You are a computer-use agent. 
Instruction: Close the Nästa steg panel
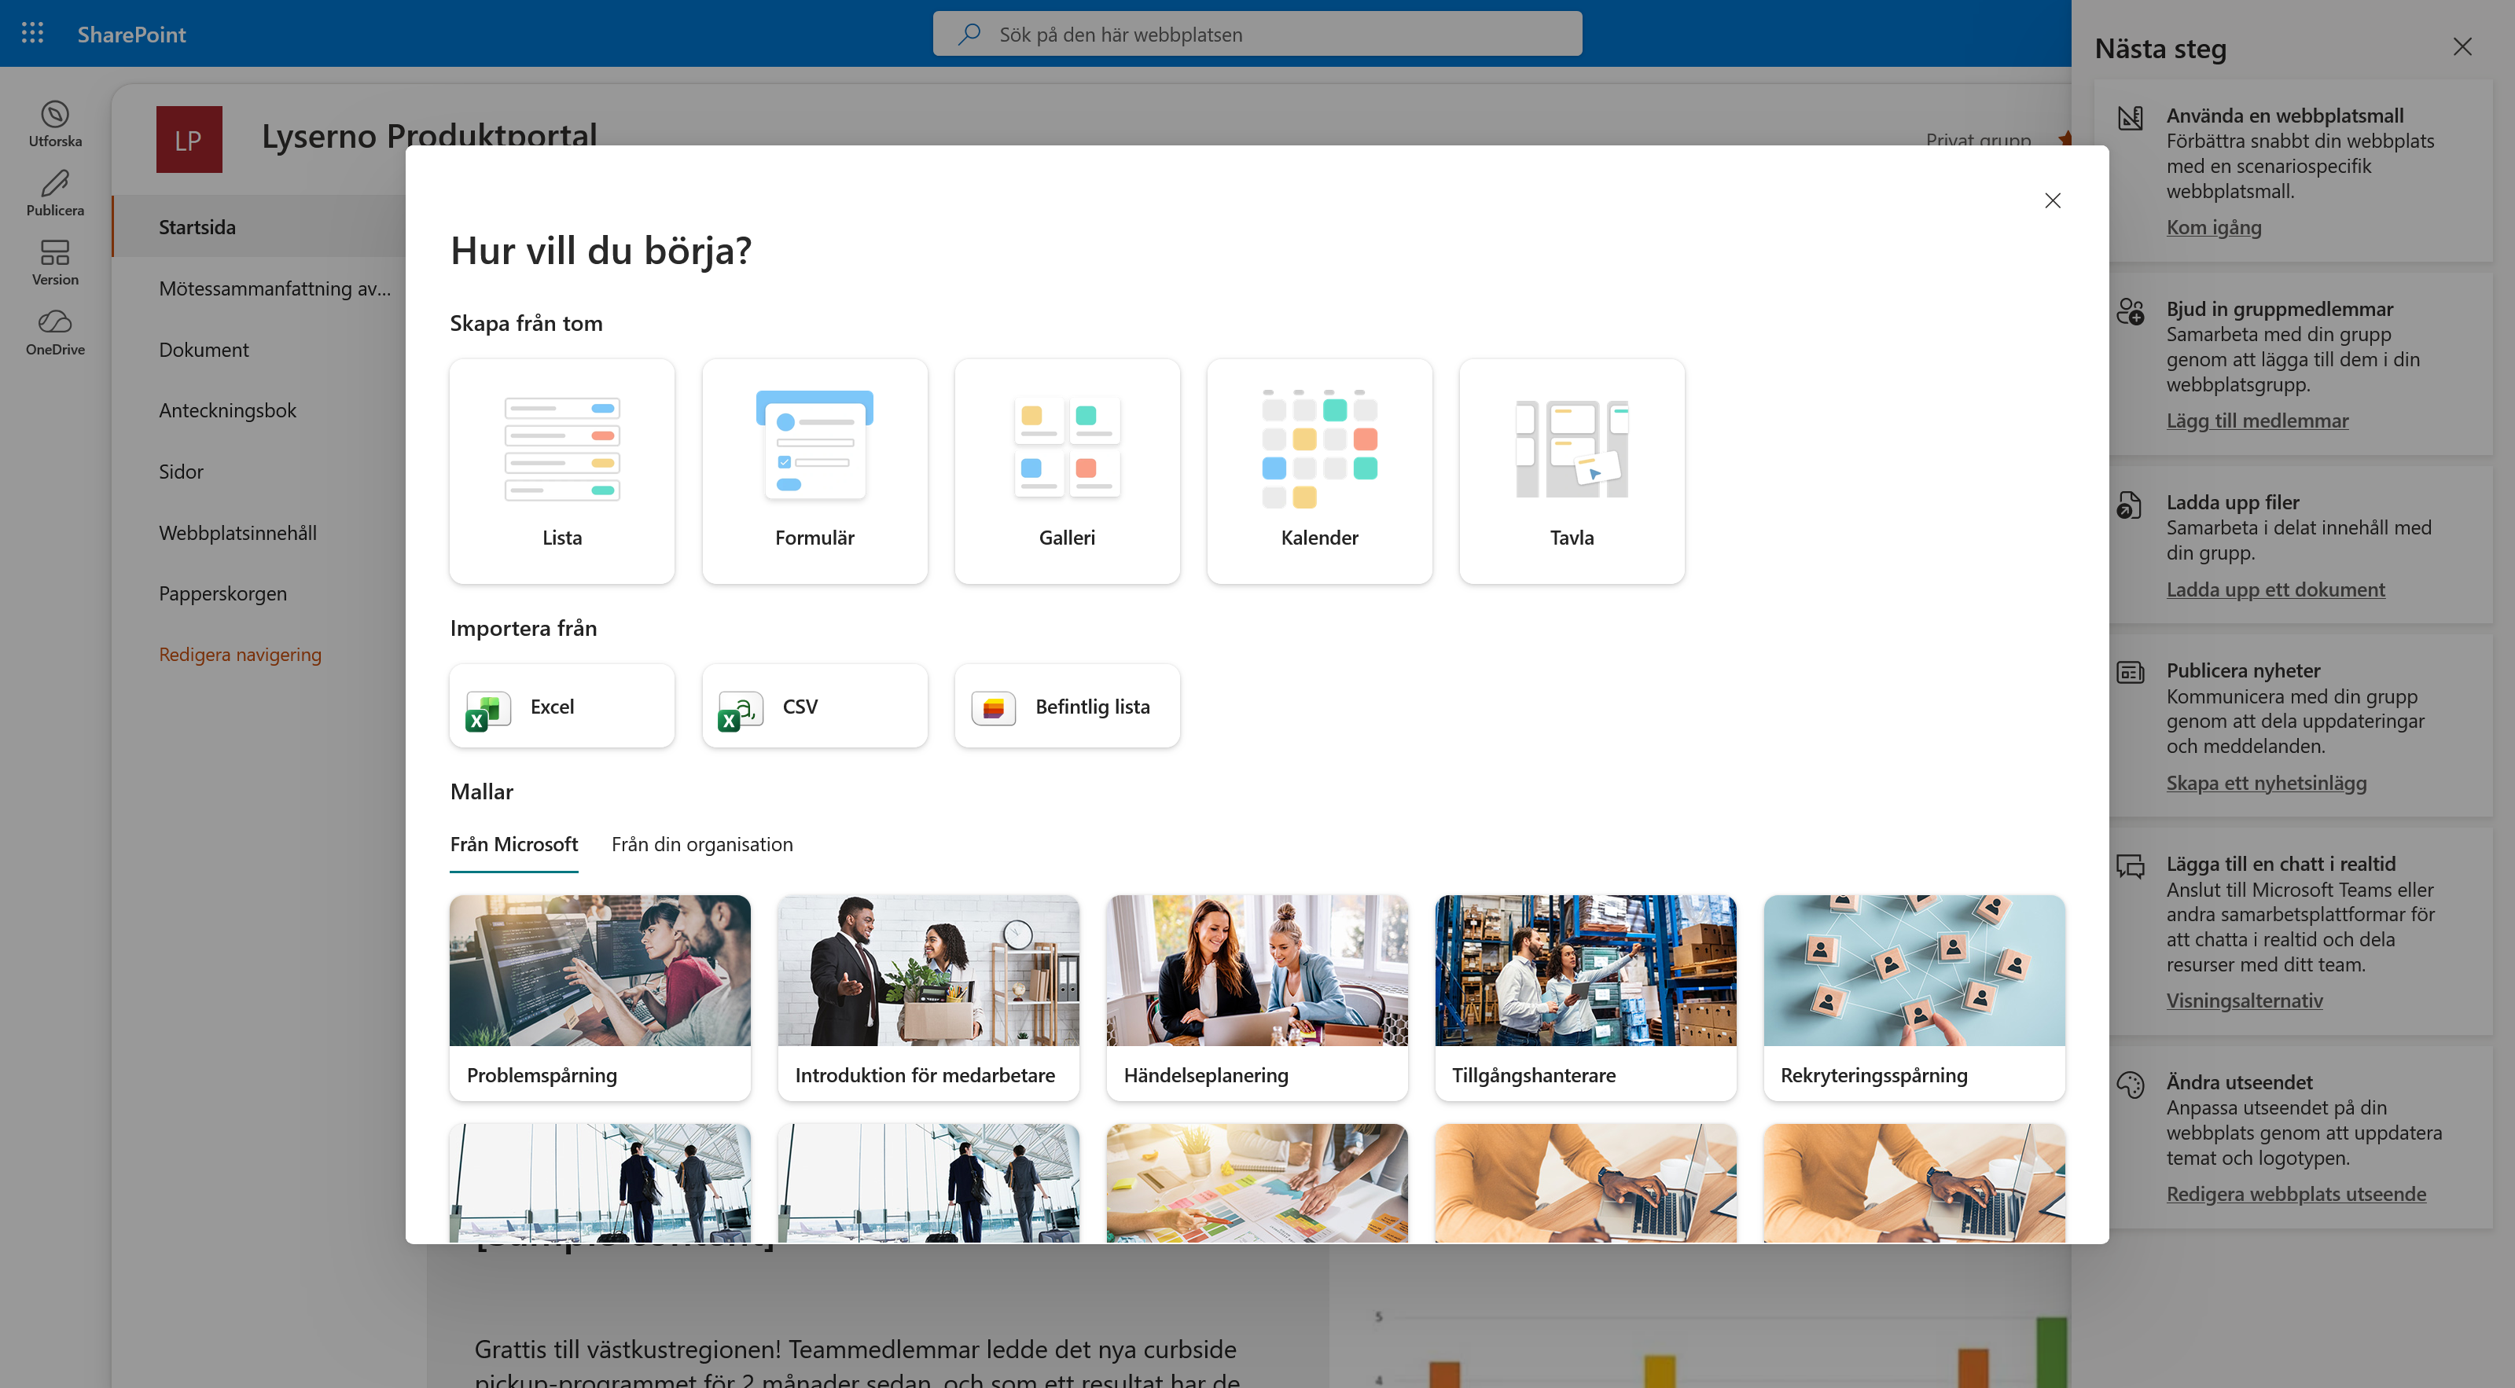[2462, 47]
